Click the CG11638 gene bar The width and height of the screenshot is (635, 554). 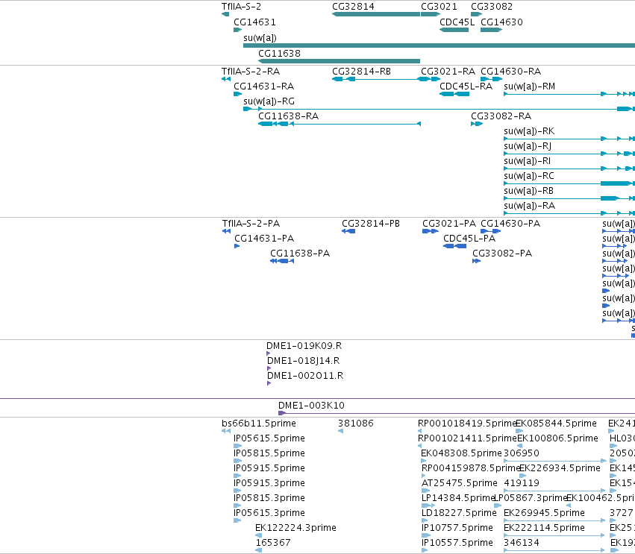coord(339,61)
